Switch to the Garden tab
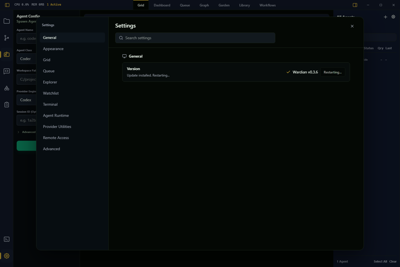 click(224, 5)
